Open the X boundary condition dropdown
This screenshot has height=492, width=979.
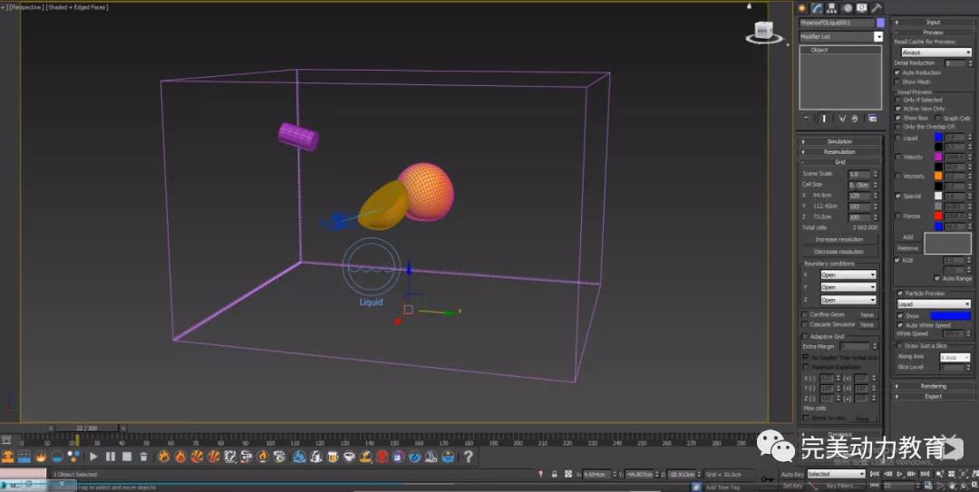tap(848, 275)
